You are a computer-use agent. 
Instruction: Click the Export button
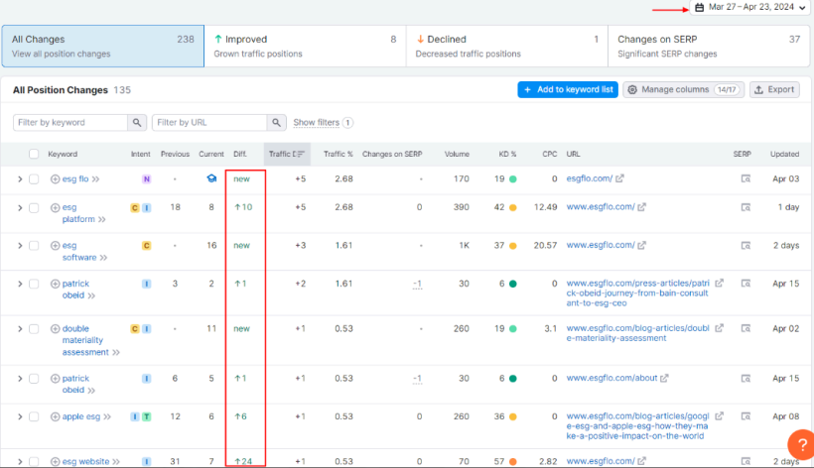pos(774,90)
